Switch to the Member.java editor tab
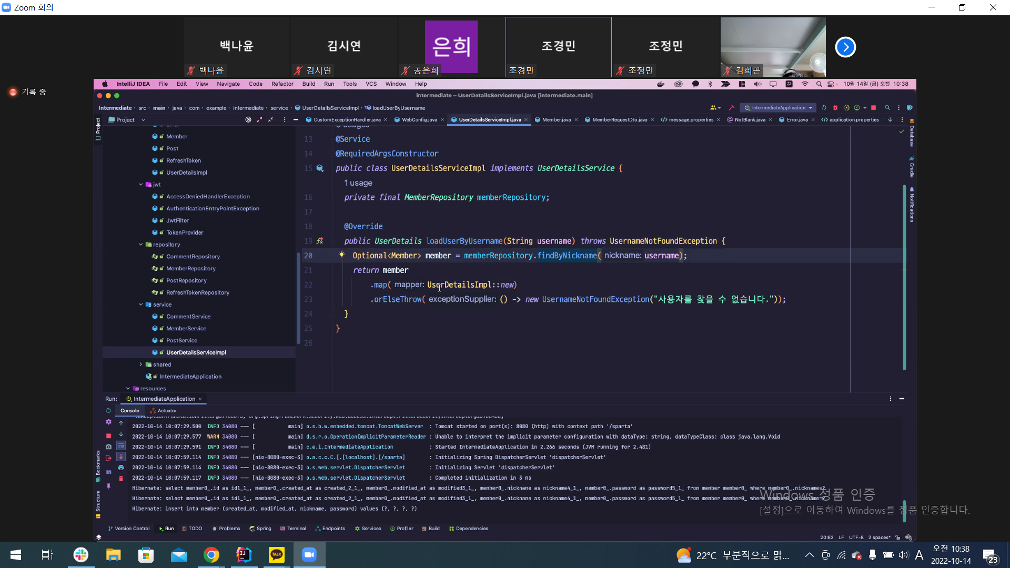 point(556,120)
